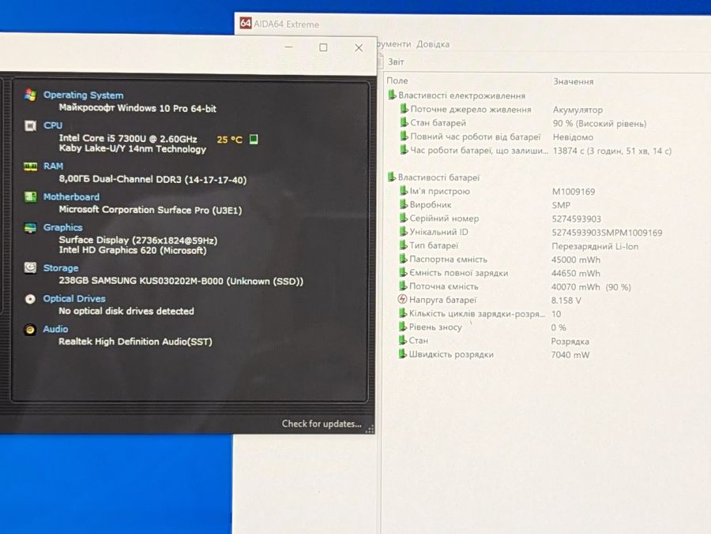The height and width of the screenshot is (534, 711).
Task: Click the icon beside Паспортна ємність
Action: tap(403, 259)
